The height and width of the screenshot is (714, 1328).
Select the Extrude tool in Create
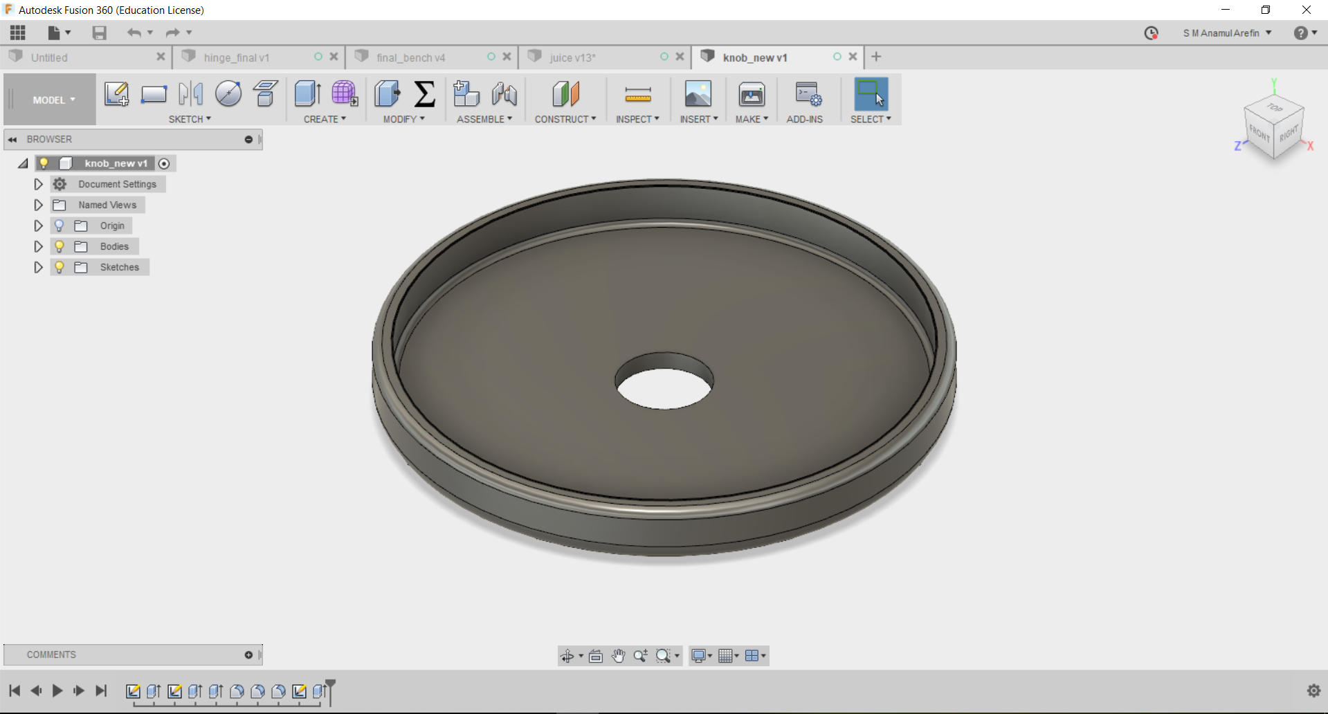pyautogui.click(x=307, y=94)
